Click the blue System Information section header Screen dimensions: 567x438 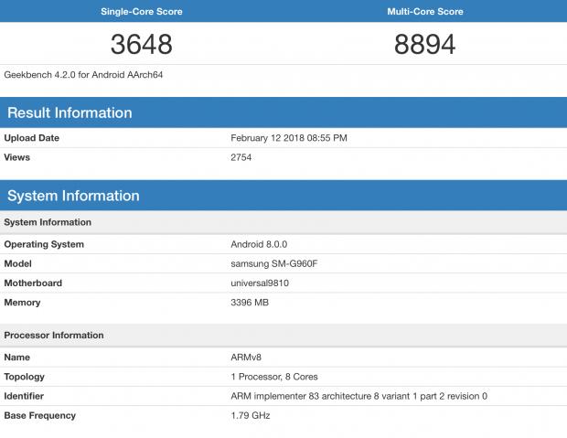click(73, 196)
